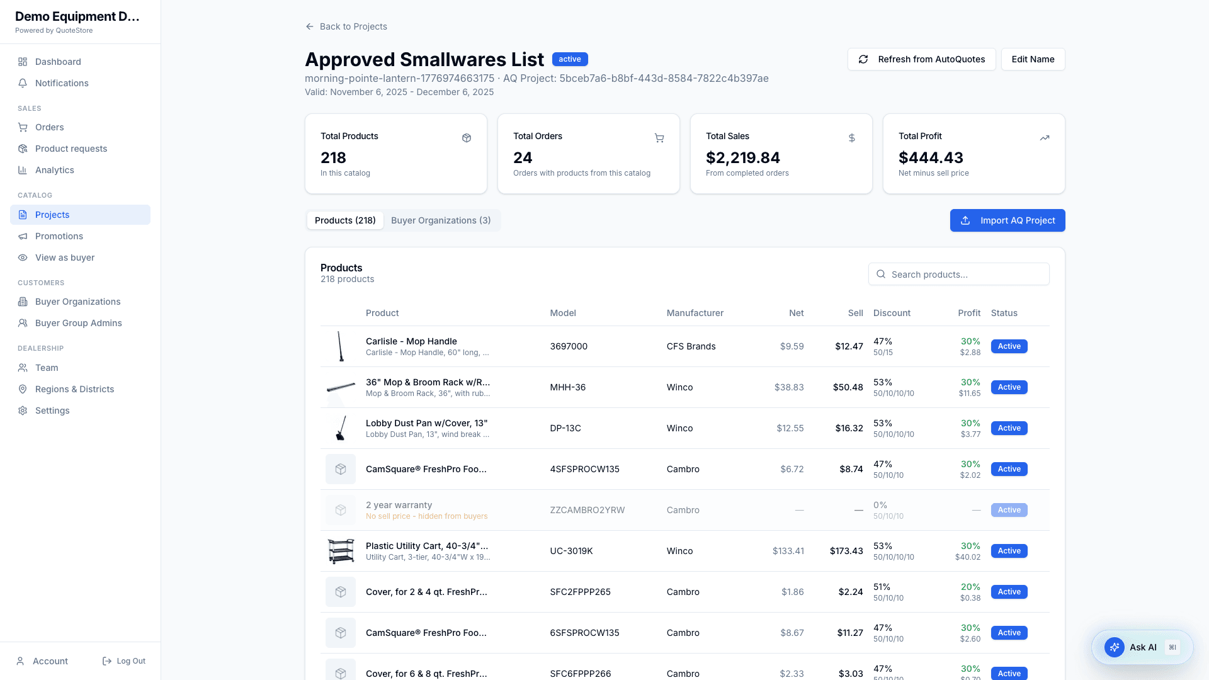Click model SFC2FPPP265 in table
Screen dimensions: 1209x680
click(x=580, y=592)
